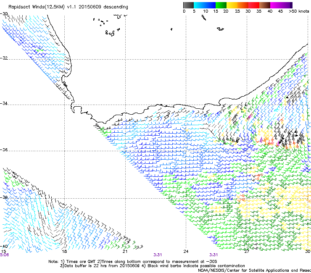Click the '25' legend scale label
This screenshot has height=273, width=311.
(x=237, y=11)
